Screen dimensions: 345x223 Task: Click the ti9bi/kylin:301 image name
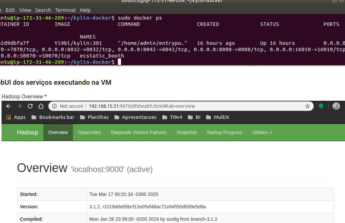point(78,43)
